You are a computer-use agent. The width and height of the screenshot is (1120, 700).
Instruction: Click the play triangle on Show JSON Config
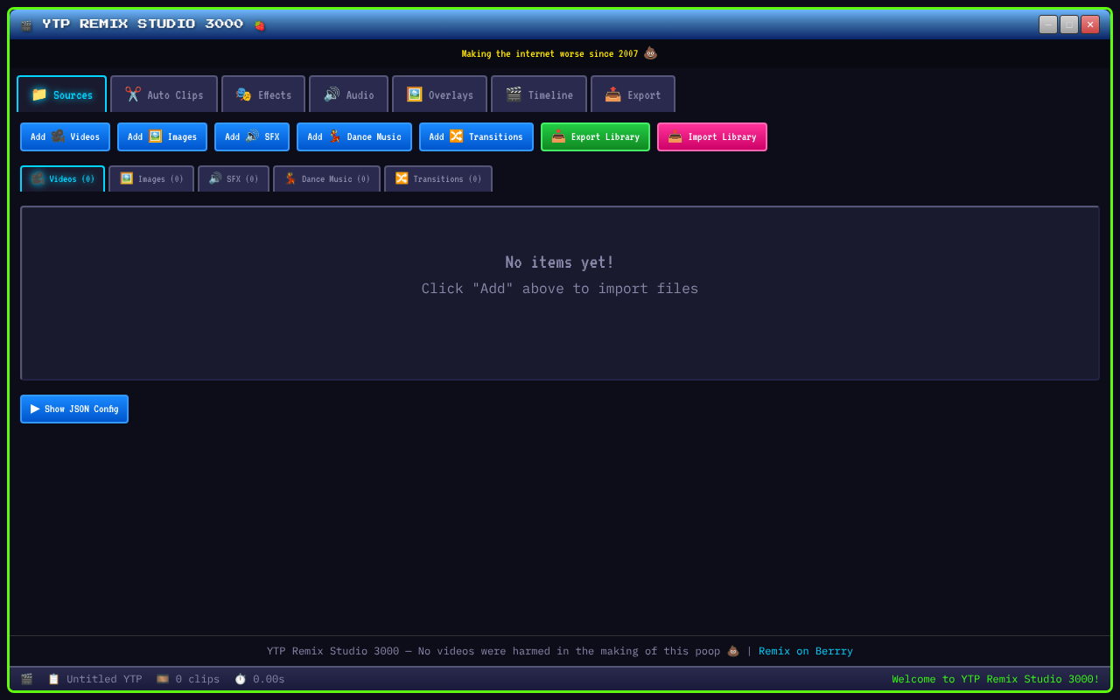pyautogui.click(x=35, y=409)
